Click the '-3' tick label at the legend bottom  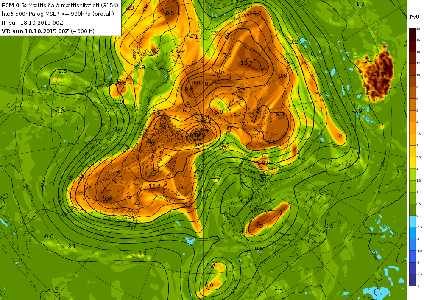pos(418,286)
